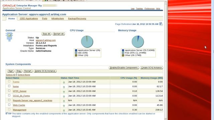This screenshot has height=120, width=214.
Task: Click the up status arrow for HTTP_Server
Action: click(x=64, y=92)
